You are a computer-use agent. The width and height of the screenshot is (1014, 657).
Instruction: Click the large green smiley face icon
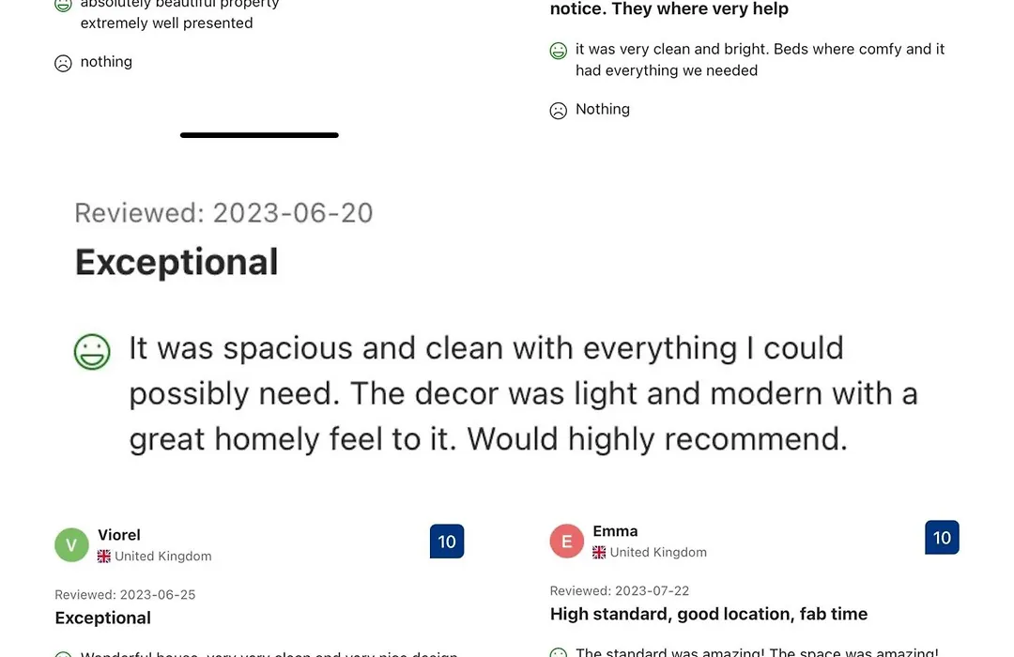tap(92, 352)
